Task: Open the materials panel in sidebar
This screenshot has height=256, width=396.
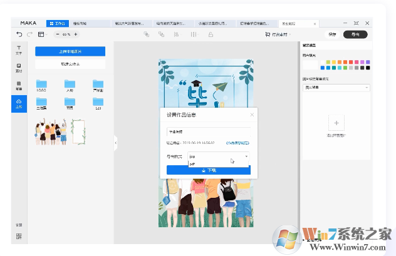Action: click(19, 68)
